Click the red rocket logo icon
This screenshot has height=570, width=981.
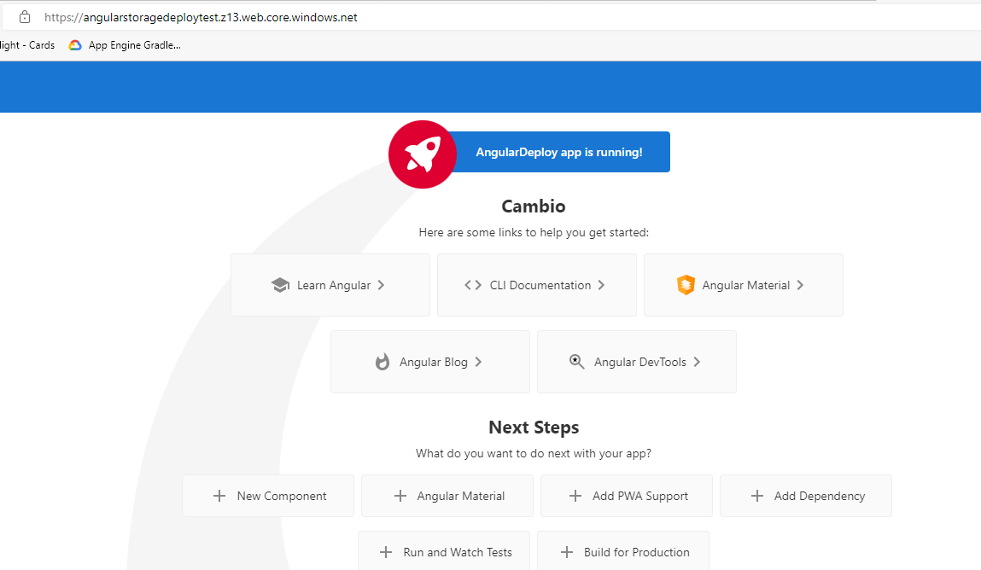[423, 154]
